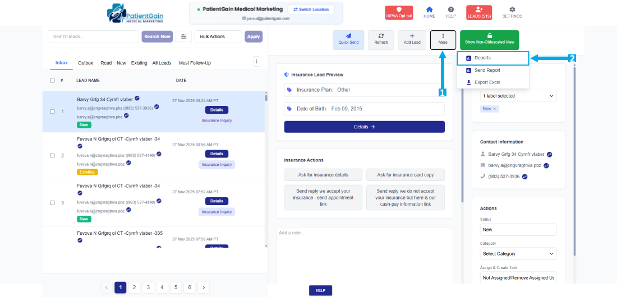Open the search filter sliders icon

[184, 36]
